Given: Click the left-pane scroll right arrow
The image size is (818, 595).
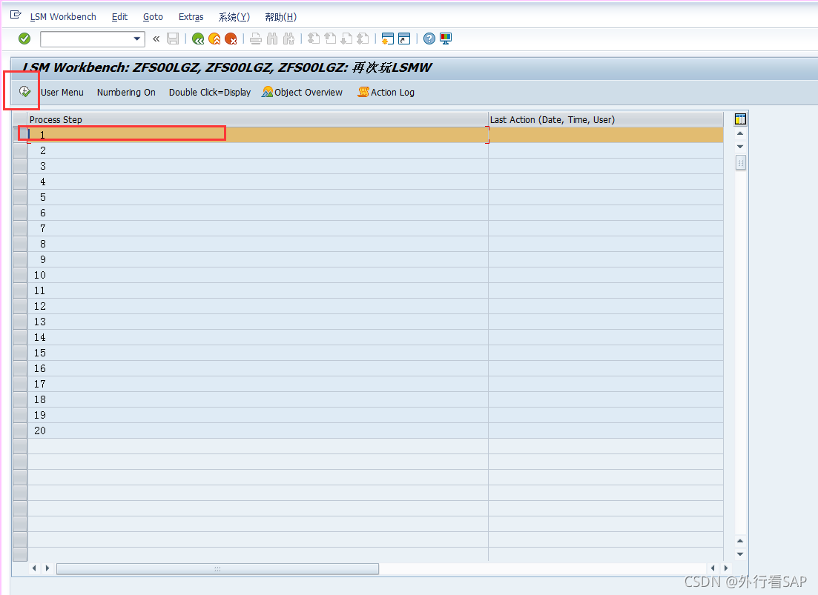Looking at the screenshot, I should click(x=47, y=568).
